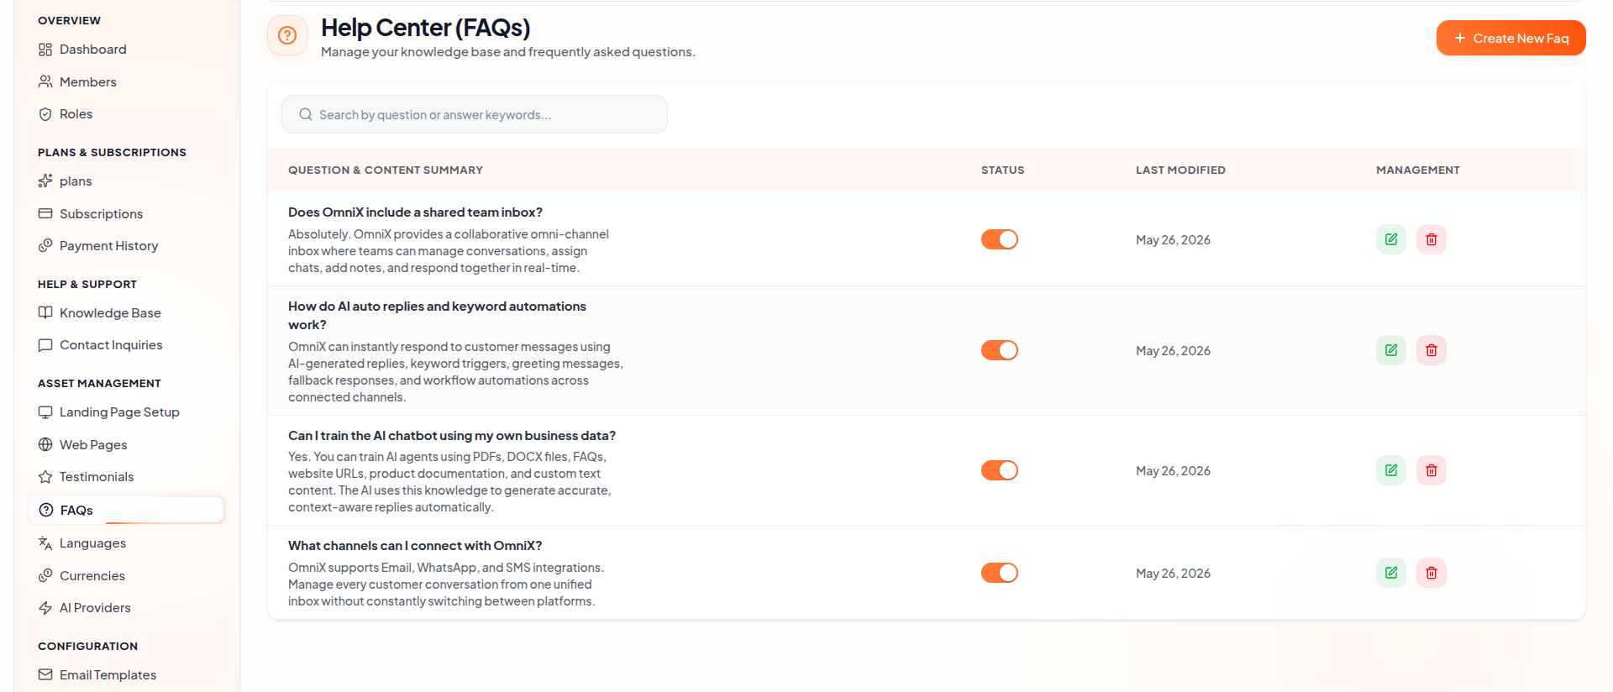The image size is (1613, 692).
Task: Click the Dashboard grid icon
Action: coord(45,50)
